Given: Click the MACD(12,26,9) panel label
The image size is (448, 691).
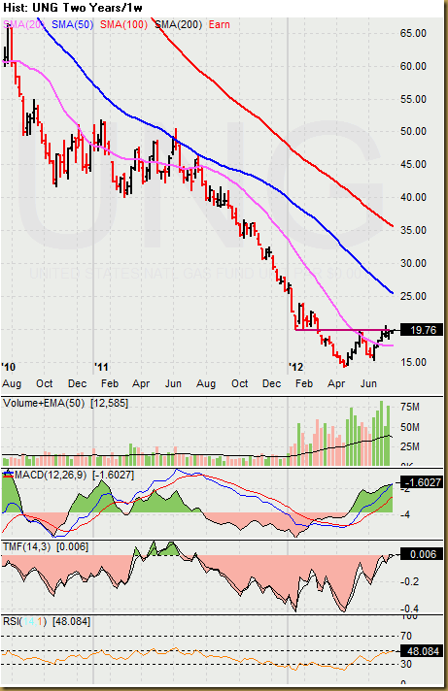Looking at the screenshot, I should (74, 476).
